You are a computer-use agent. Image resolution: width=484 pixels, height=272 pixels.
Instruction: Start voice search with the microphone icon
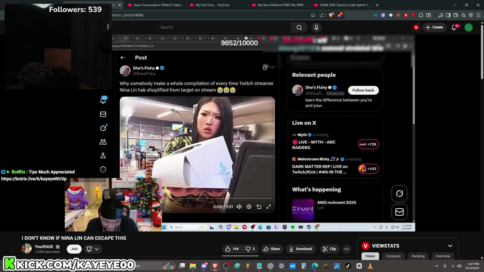coord(316,27)
